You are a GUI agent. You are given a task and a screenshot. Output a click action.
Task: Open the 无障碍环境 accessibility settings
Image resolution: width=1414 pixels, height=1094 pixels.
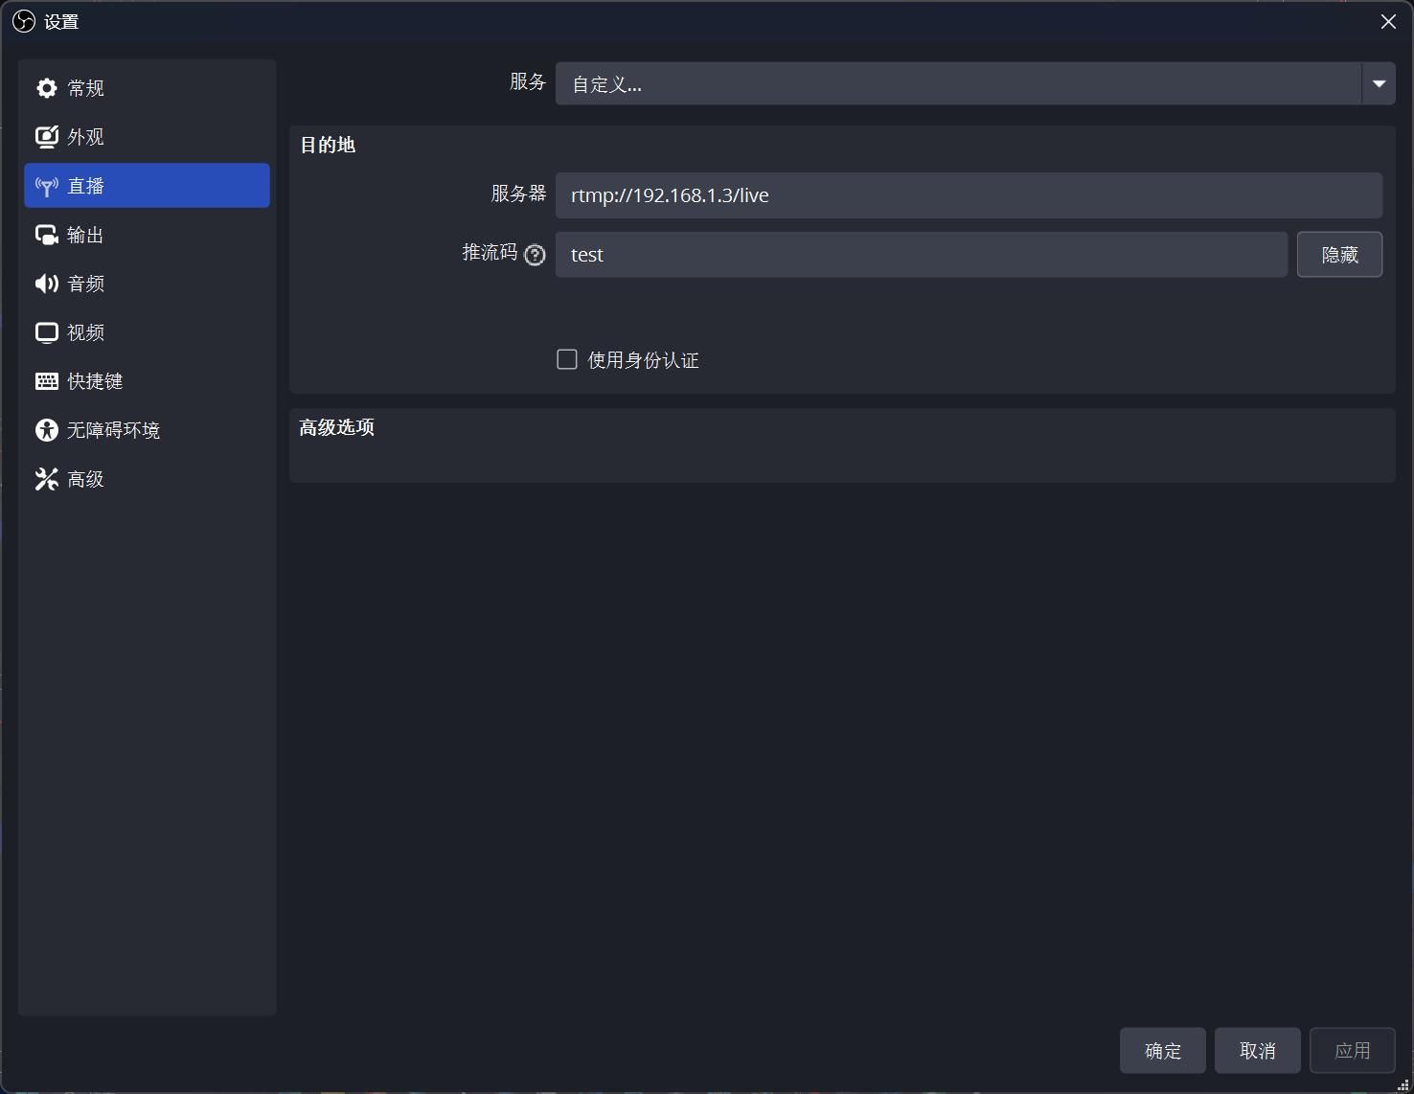(x=147, y=430)
